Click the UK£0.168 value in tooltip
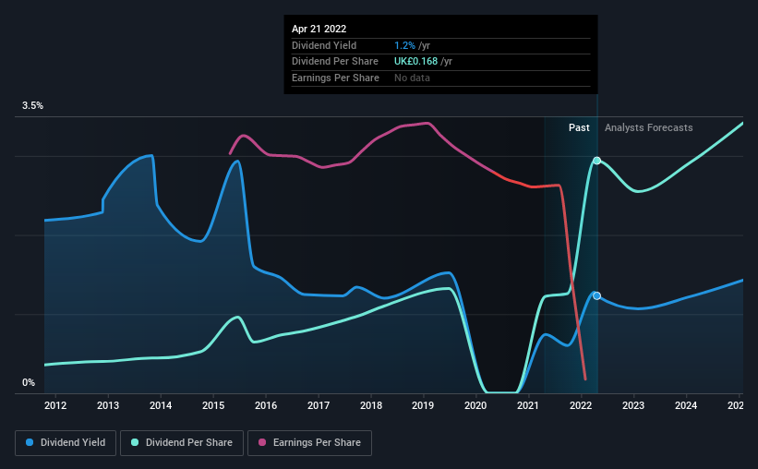The image size is (758, 469). (x=415, y=62)
